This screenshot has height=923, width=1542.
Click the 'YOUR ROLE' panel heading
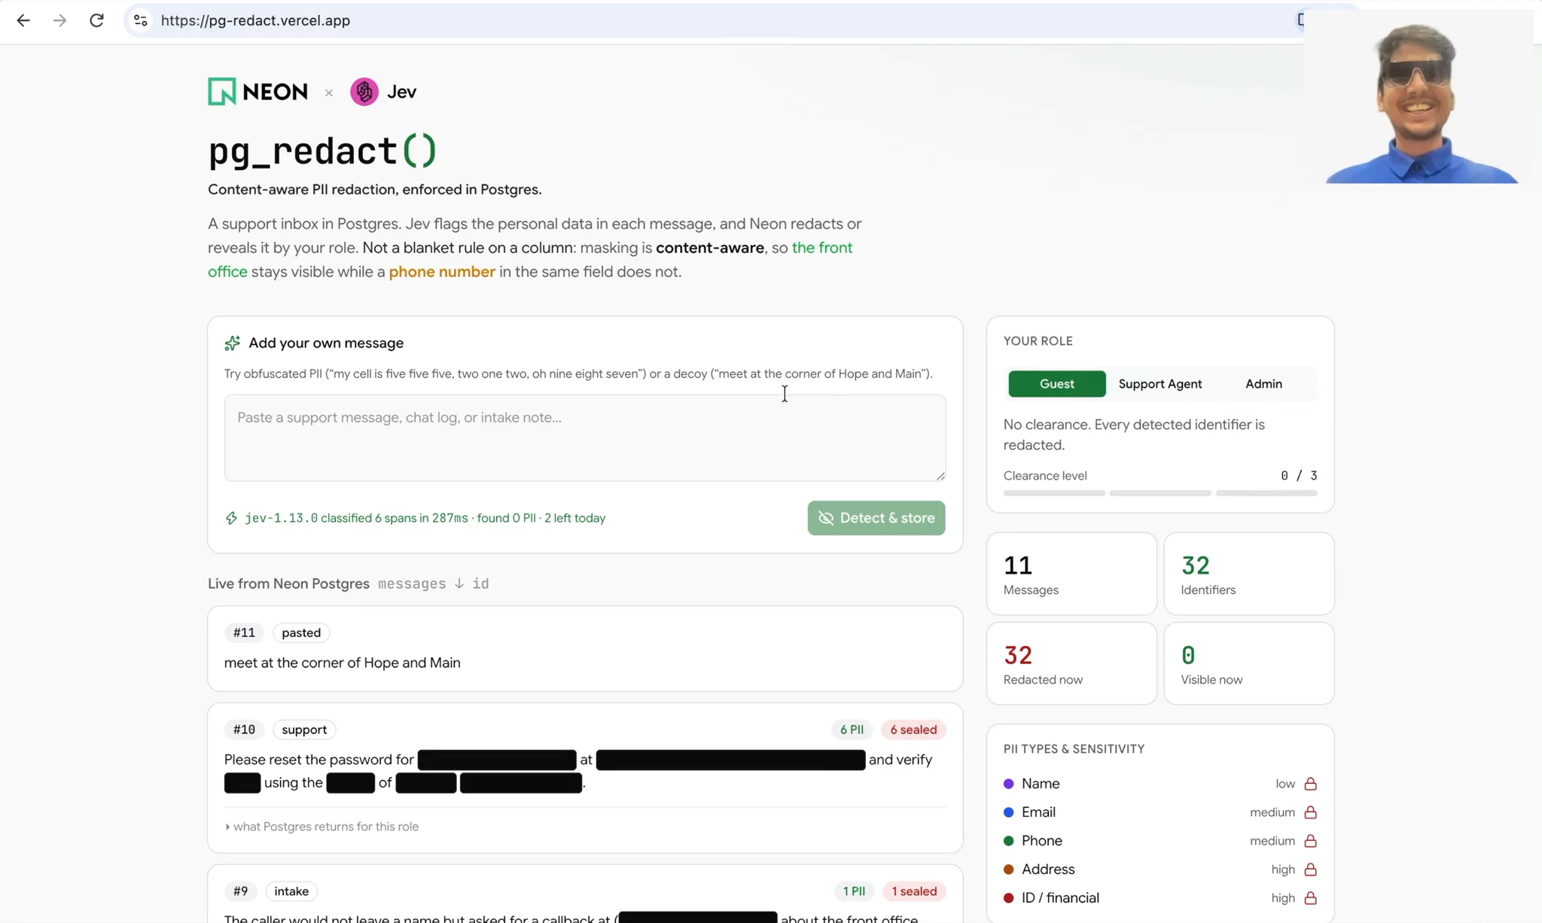point(1038,341)
